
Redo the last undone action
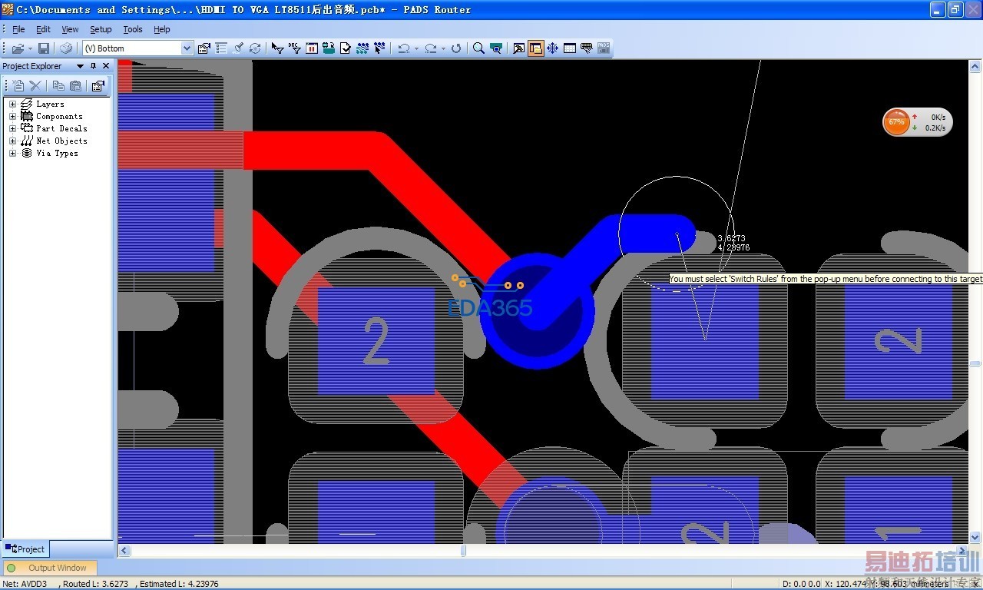[x=431, y=48]
